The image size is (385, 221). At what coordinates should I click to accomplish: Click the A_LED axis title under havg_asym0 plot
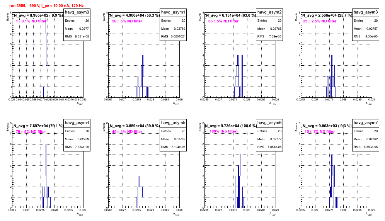click(x=80, y=104)
